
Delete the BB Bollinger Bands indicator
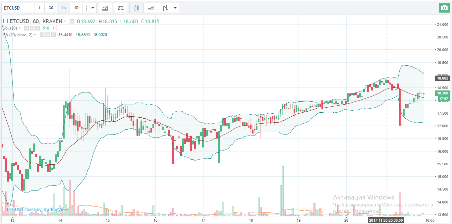tap(53, 35)
